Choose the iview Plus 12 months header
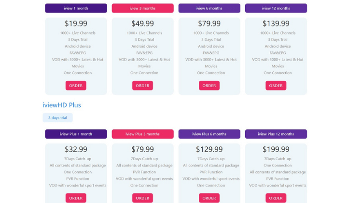 tap(276, 134)
